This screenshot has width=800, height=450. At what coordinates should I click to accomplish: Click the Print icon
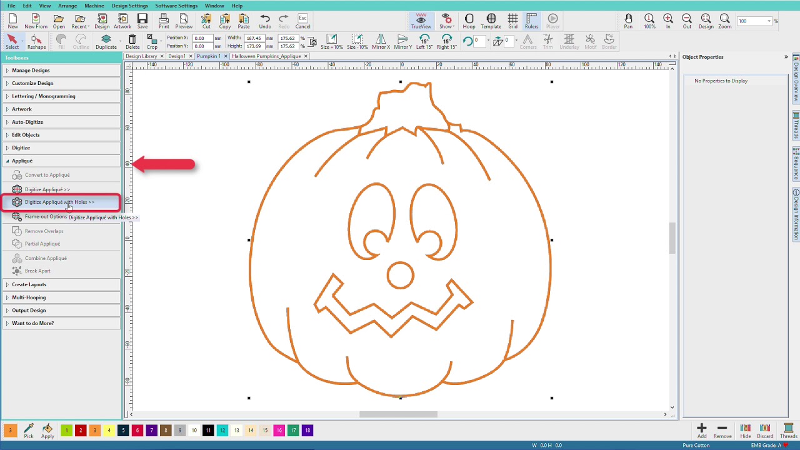(164, 21)
